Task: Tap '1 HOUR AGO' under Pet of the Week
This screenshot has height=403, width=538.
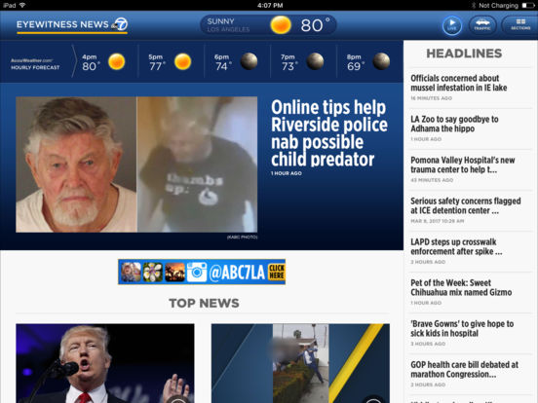Action: 426,303
